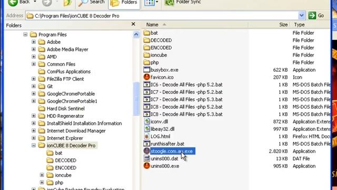The height and width of the screenshot is (190, 337).
Task: Click the green Go button
Action: point(316,15)
